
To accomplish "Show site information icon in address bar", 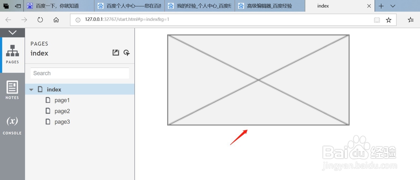I will [x=78, y=20].
